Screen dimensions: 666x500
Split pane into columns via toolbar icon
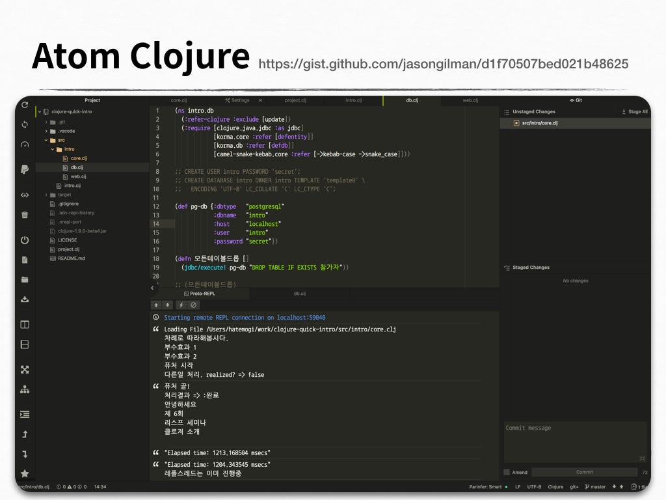(25, 324)
